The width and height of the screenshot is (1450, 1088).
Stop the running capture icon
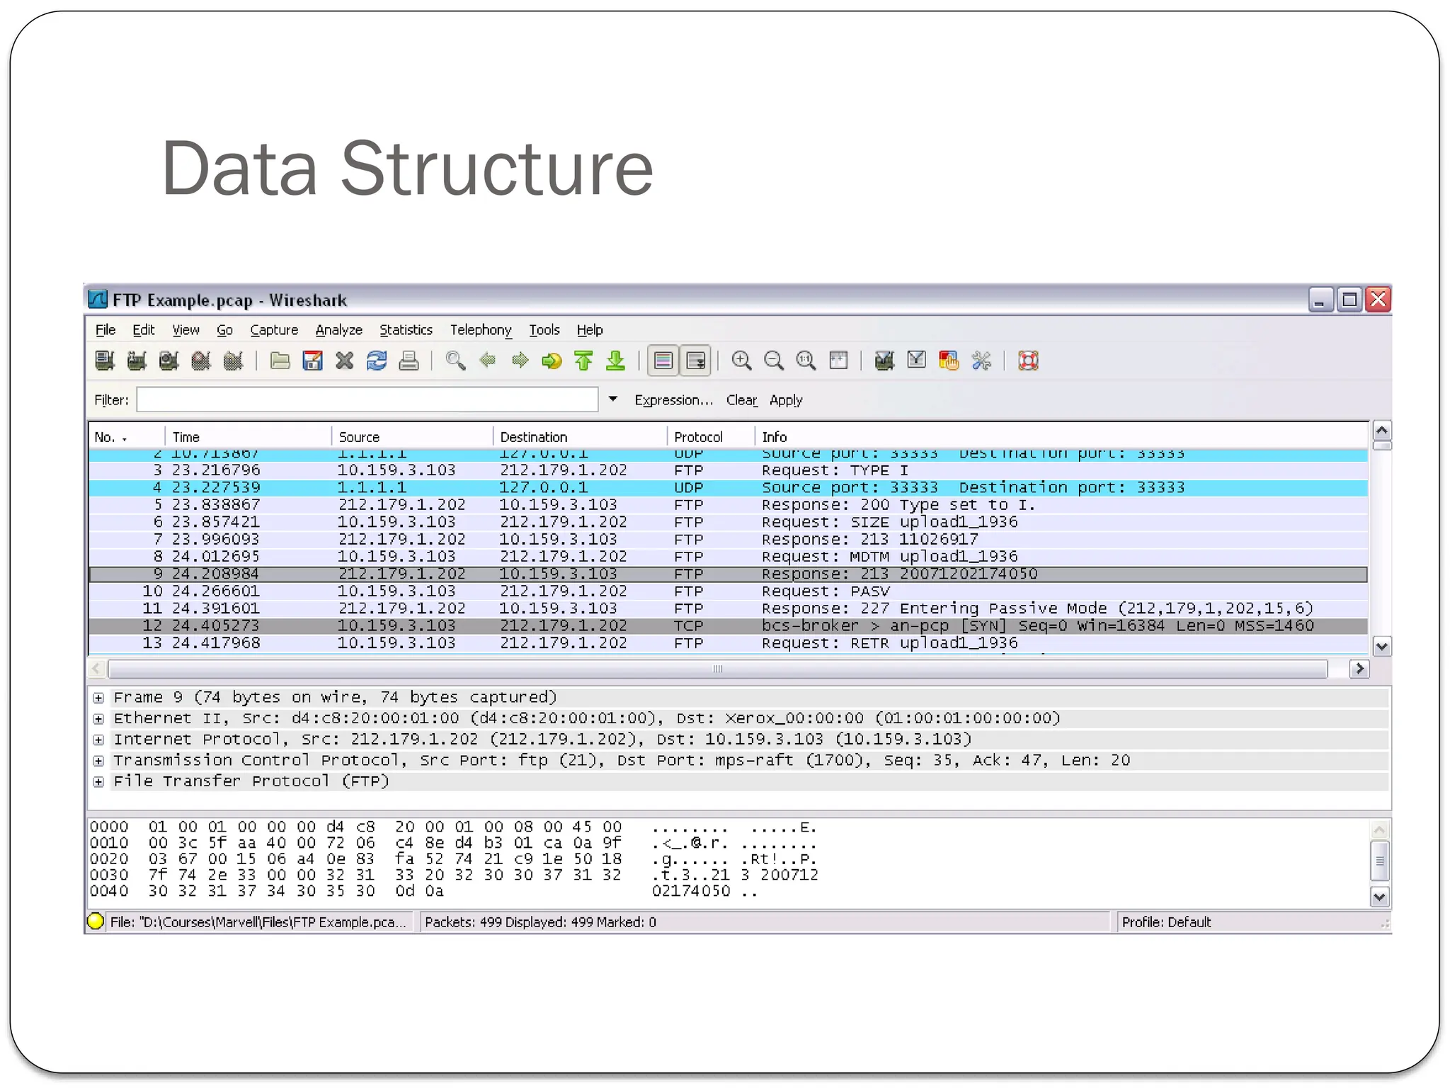coord(201,361)
